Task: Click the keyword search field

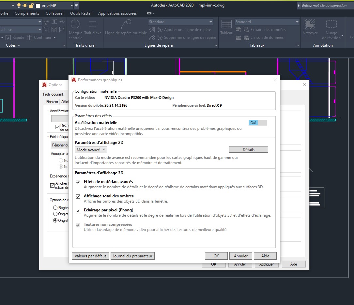Action: [x=326, y=6]
